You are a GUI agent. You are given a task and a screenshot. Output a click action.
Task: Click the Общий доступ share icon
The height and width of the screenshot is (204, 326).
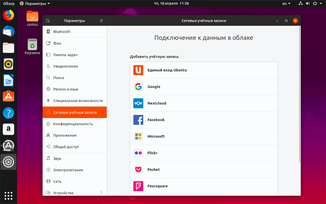click(x=48, y=147)
